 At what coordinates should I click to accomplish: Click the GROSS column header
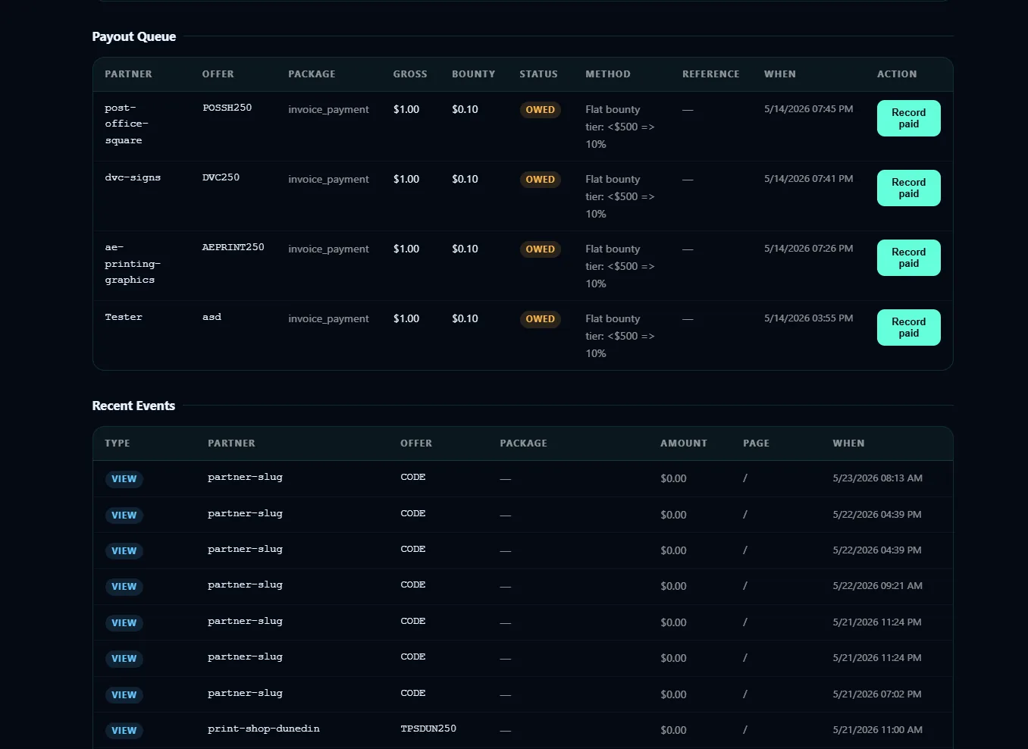click(410, 74)
